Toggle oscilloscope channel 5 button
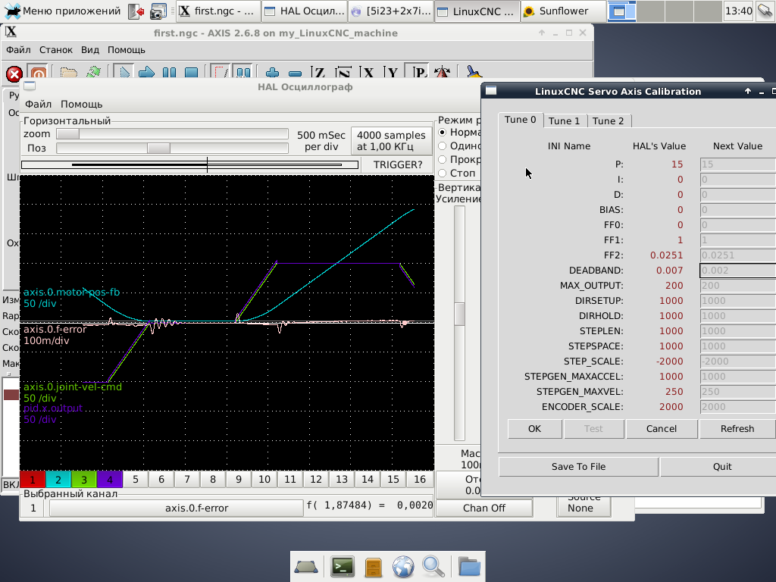 point(136,479)
